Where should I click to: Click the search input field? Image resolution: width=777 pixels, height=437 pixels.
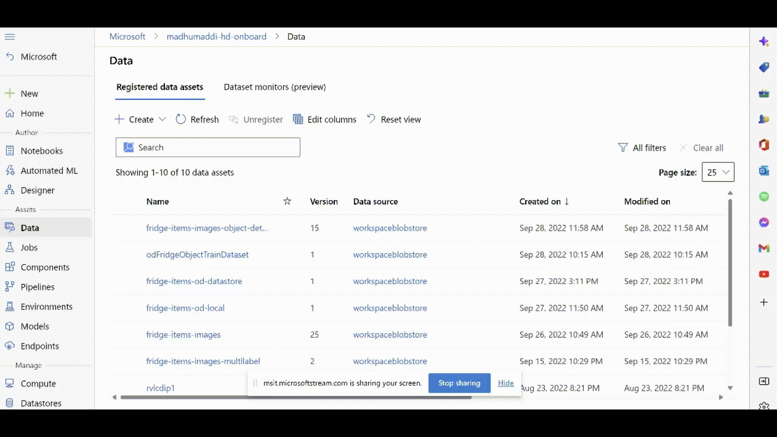(x=207, y=147)
